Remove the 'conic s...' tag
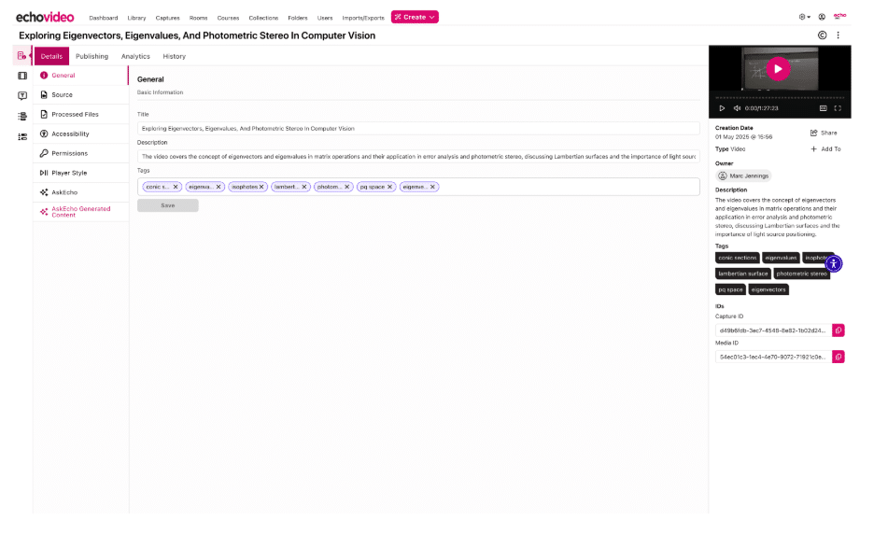Screen dimensions: 874x534 175,187
